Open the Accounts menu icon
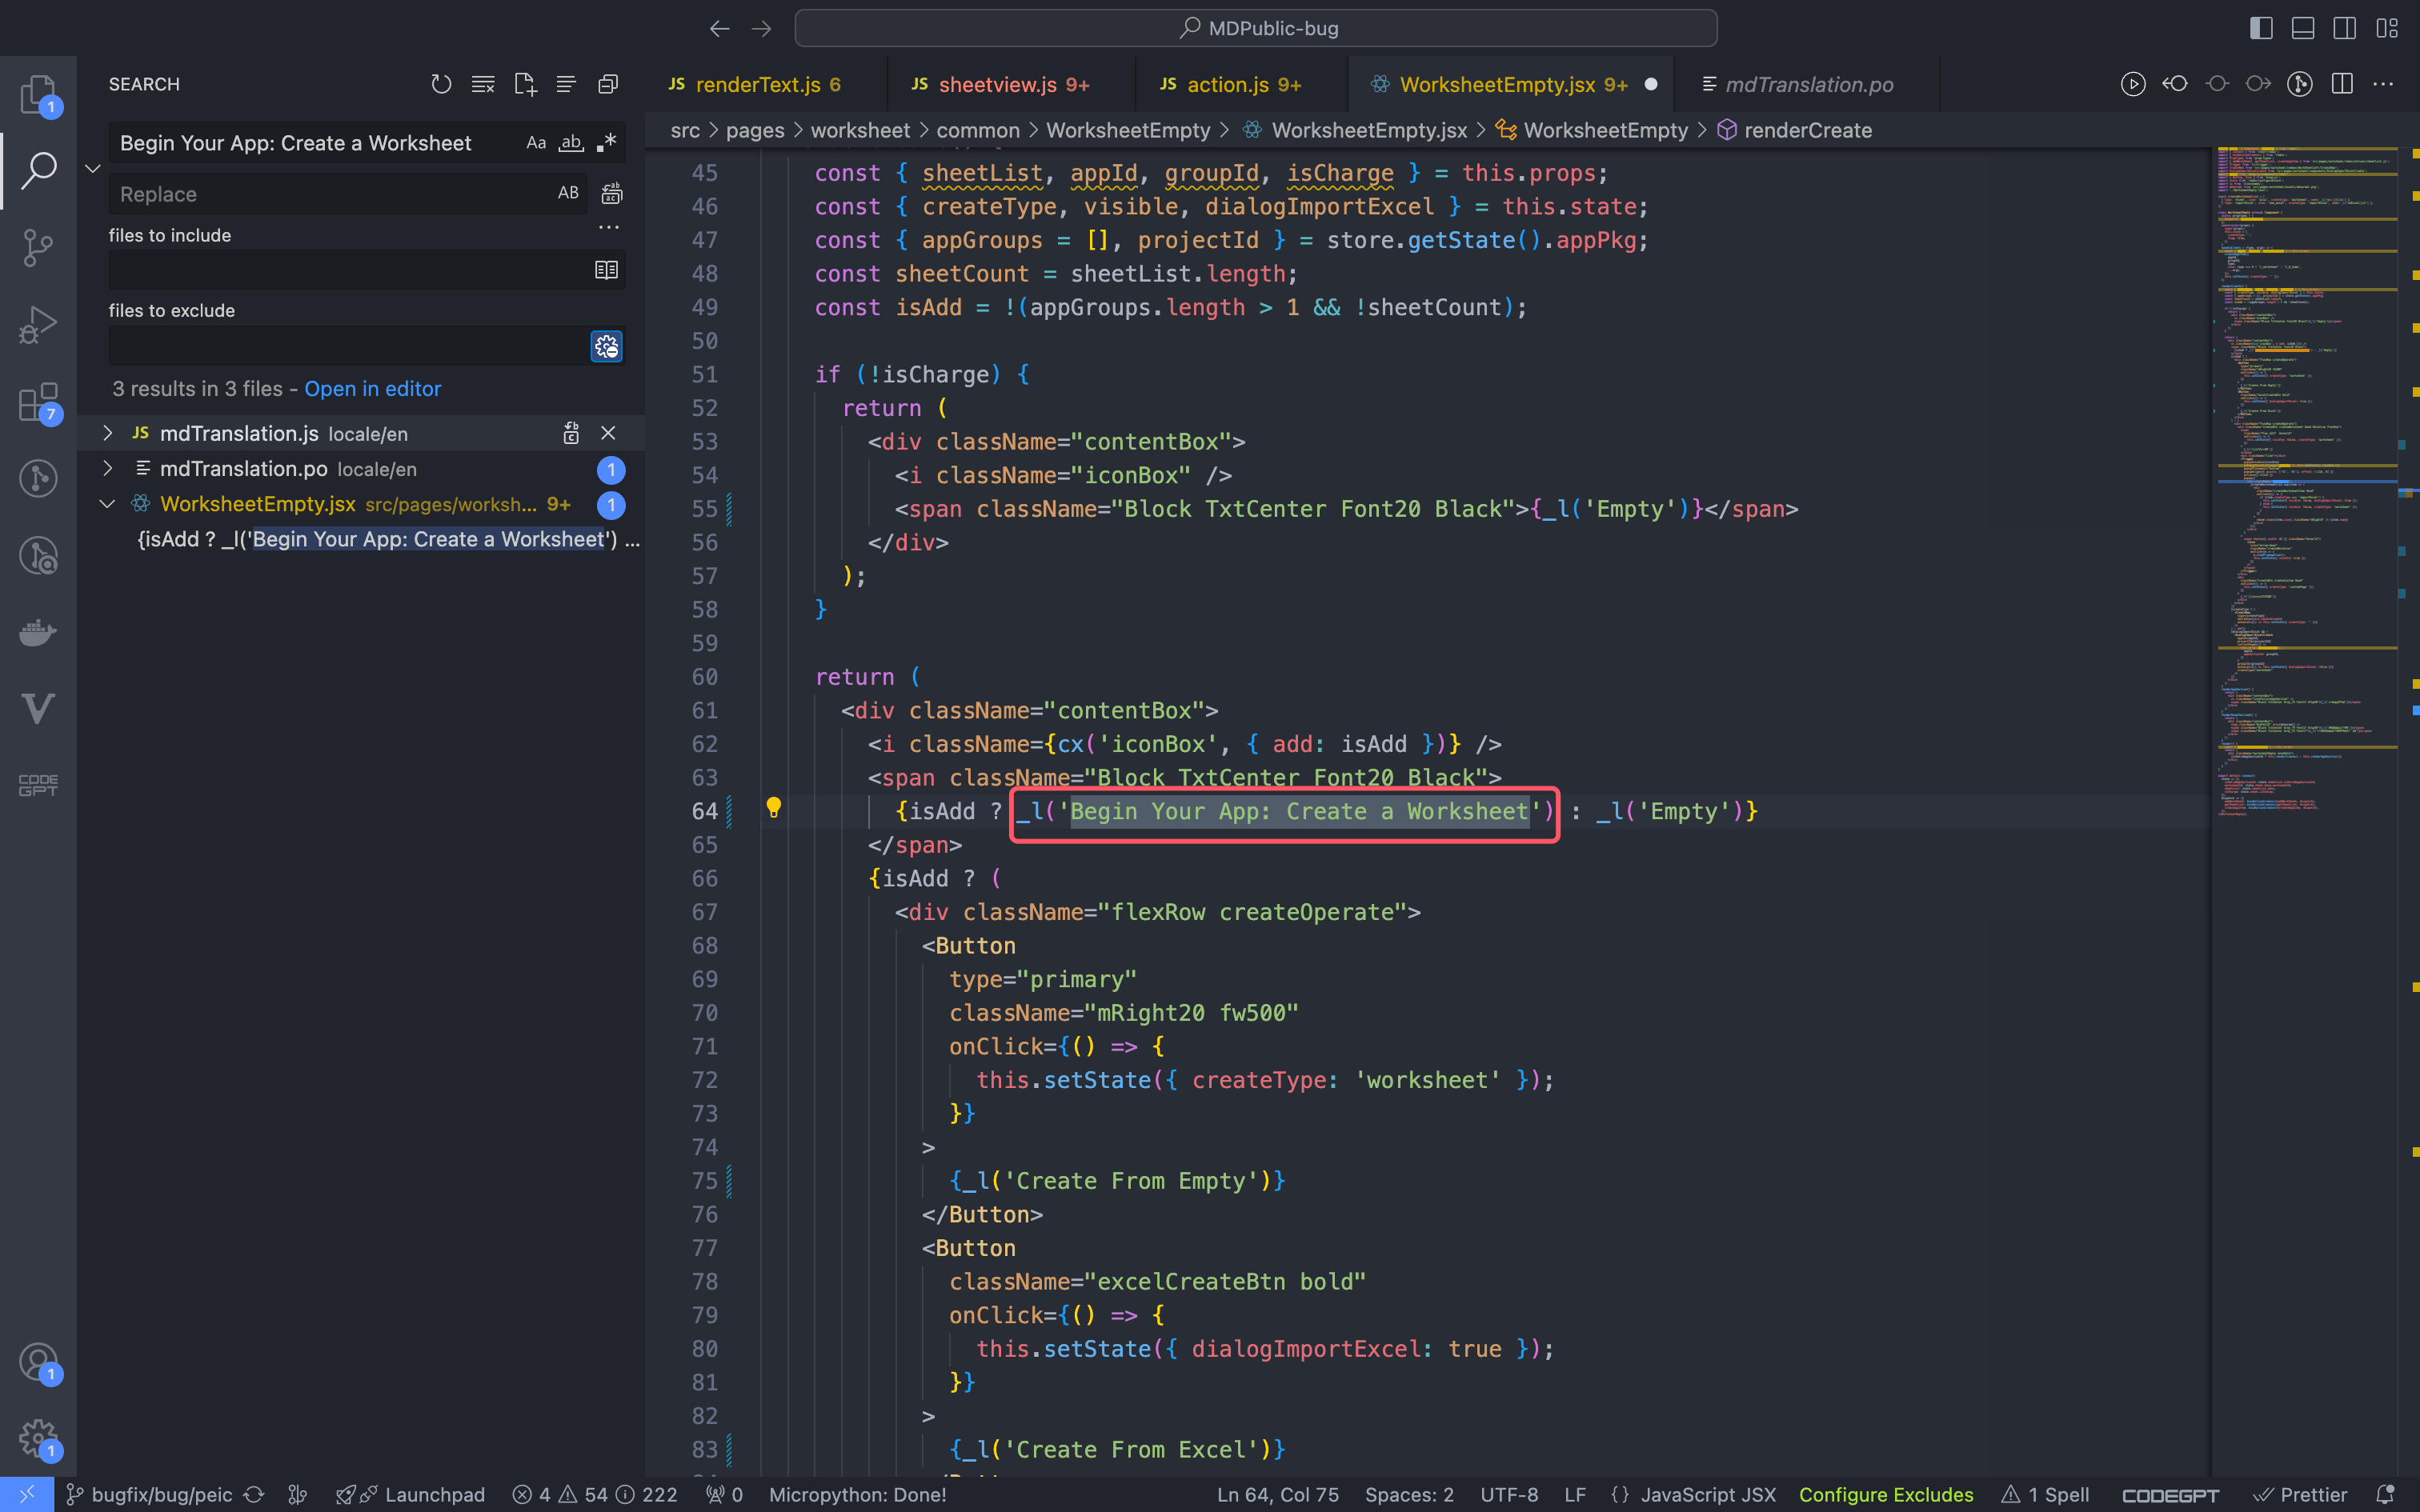The width and height of the screenshot is (2420, 1512). click(38, 1362)
